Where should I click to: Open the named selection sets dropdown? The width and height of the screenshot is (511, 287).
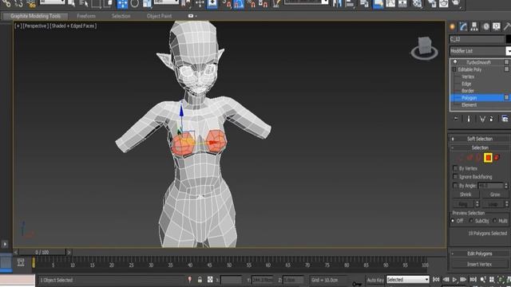(x=307, y=2)
